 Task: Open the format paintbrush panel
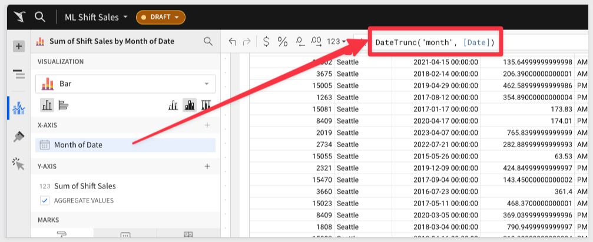click(x=18, y=137)
